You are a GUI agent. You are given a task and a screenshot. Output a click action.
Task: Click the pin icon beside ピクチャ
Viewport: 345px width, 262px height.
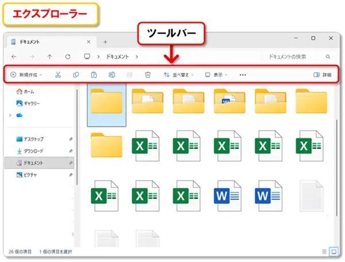(x=71, y=175)
